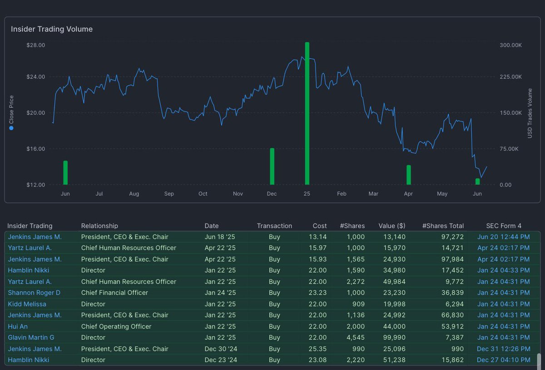Click the USD Trades Volume axis title
This screenshot has height=370, width=545.
coord(530,113)
